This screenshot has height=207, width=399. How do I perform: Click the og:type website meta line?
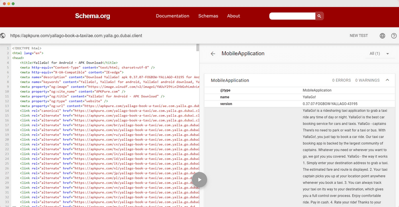tap(64, 101)
